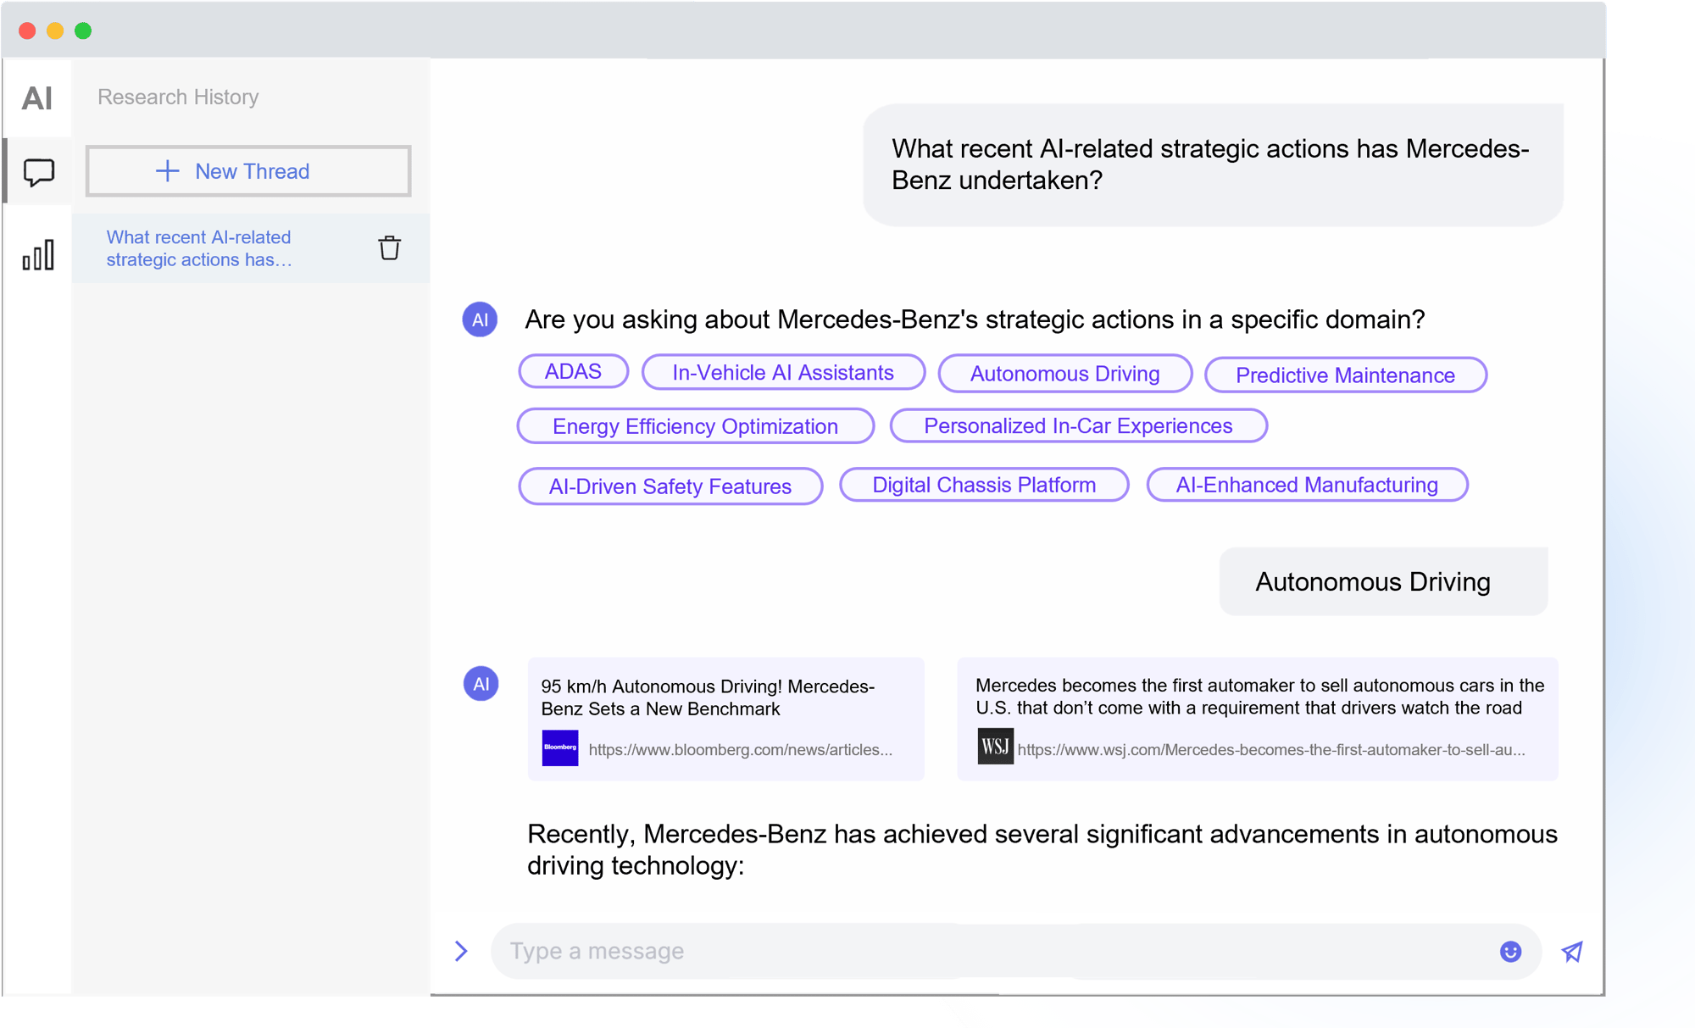Delete the thread with trash icon
Viewport: 1695px width, 1028px height.
[x=389, y=248]
